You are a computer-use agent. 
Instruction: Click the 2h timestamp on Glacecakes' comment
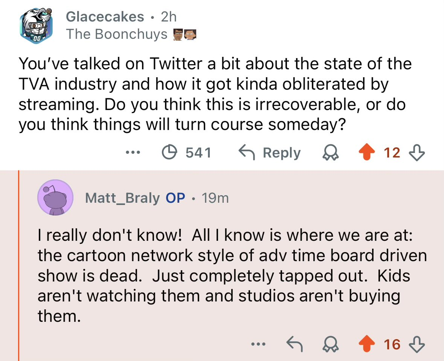(168, 17)
